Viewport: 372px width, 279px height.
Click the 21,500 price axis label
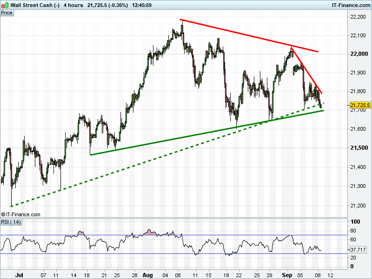click(359, 148)
